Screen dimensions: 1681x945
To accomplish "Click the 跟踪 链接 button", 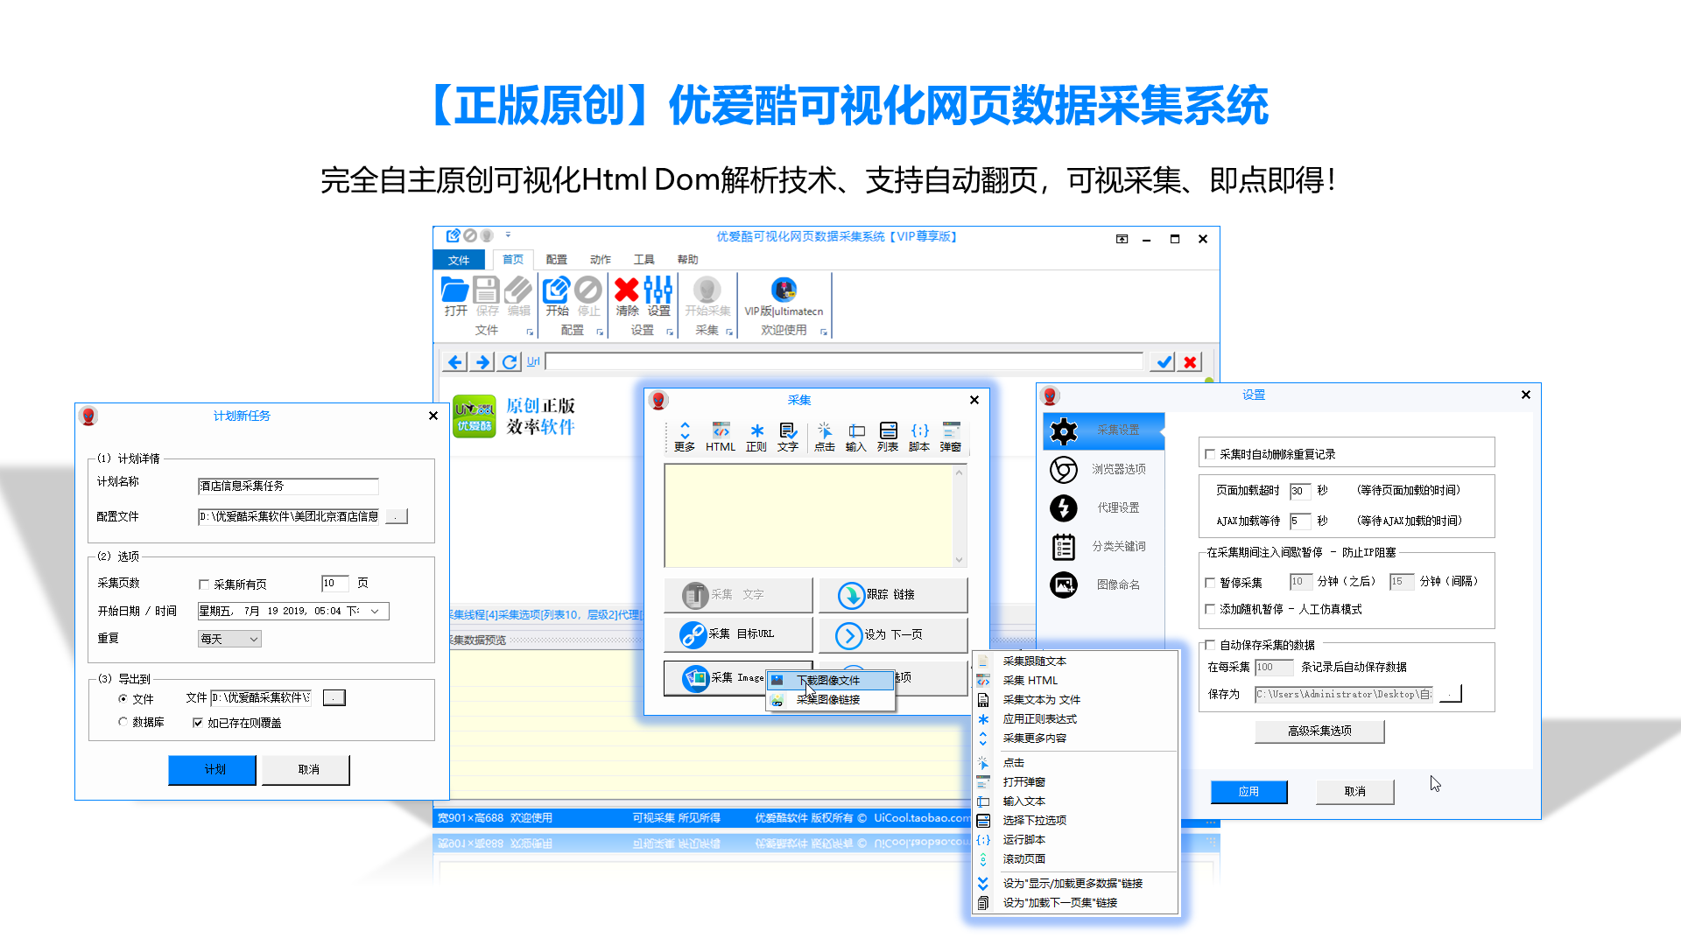I will (x=893, y=595).
